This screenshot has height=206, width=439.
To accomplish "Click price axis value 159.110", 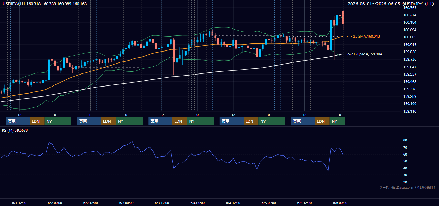I will [x=410, y=111].
